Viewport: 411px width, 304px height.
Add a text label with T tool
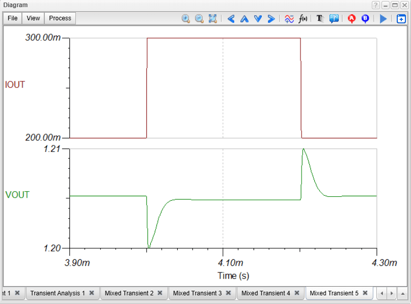pyautogui.click(x=320, y=18)
